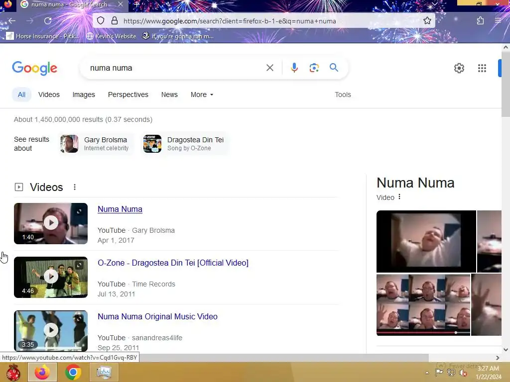Open Firefox from the taskbar
The height and width of the screenshot is (382, 510).
click(x=42, y=372)
